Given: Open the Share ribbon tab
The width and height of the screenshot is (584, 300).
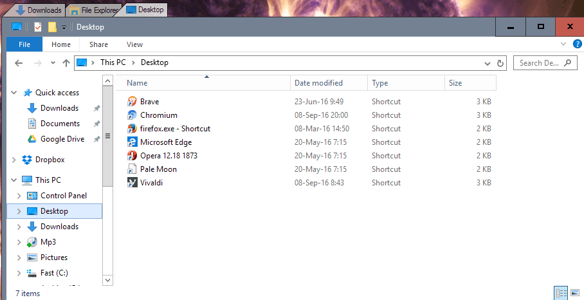Looking at the screenshot, I should [x=98, y=44].
